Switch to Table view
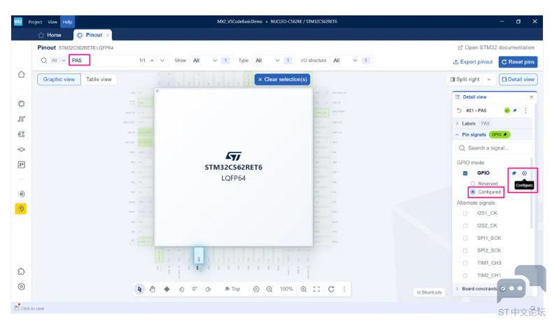 point(99,80)
